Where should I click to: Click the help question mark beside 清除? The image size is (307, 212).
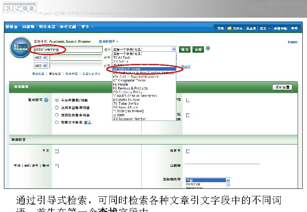coord(208,48)
